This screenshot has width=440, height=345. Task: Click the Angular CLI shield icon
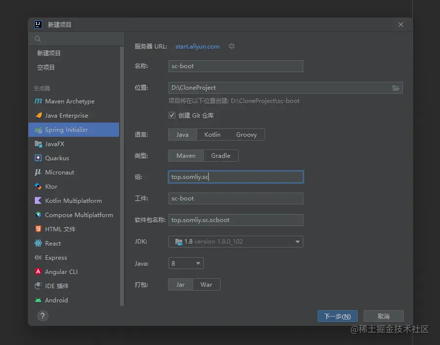pyautogui.click(x=38, y=271)
